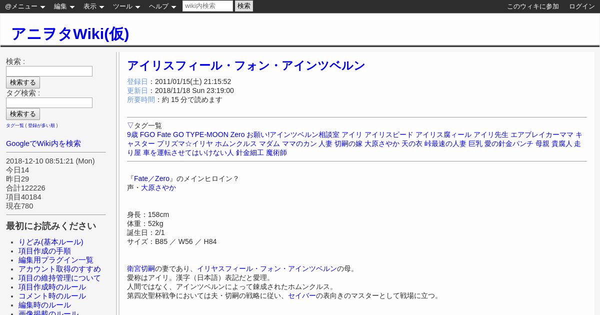Open the ホムンクルス tag
This screenshot has width=600, height=315.
pyautogui.click(x=236, y=143)
